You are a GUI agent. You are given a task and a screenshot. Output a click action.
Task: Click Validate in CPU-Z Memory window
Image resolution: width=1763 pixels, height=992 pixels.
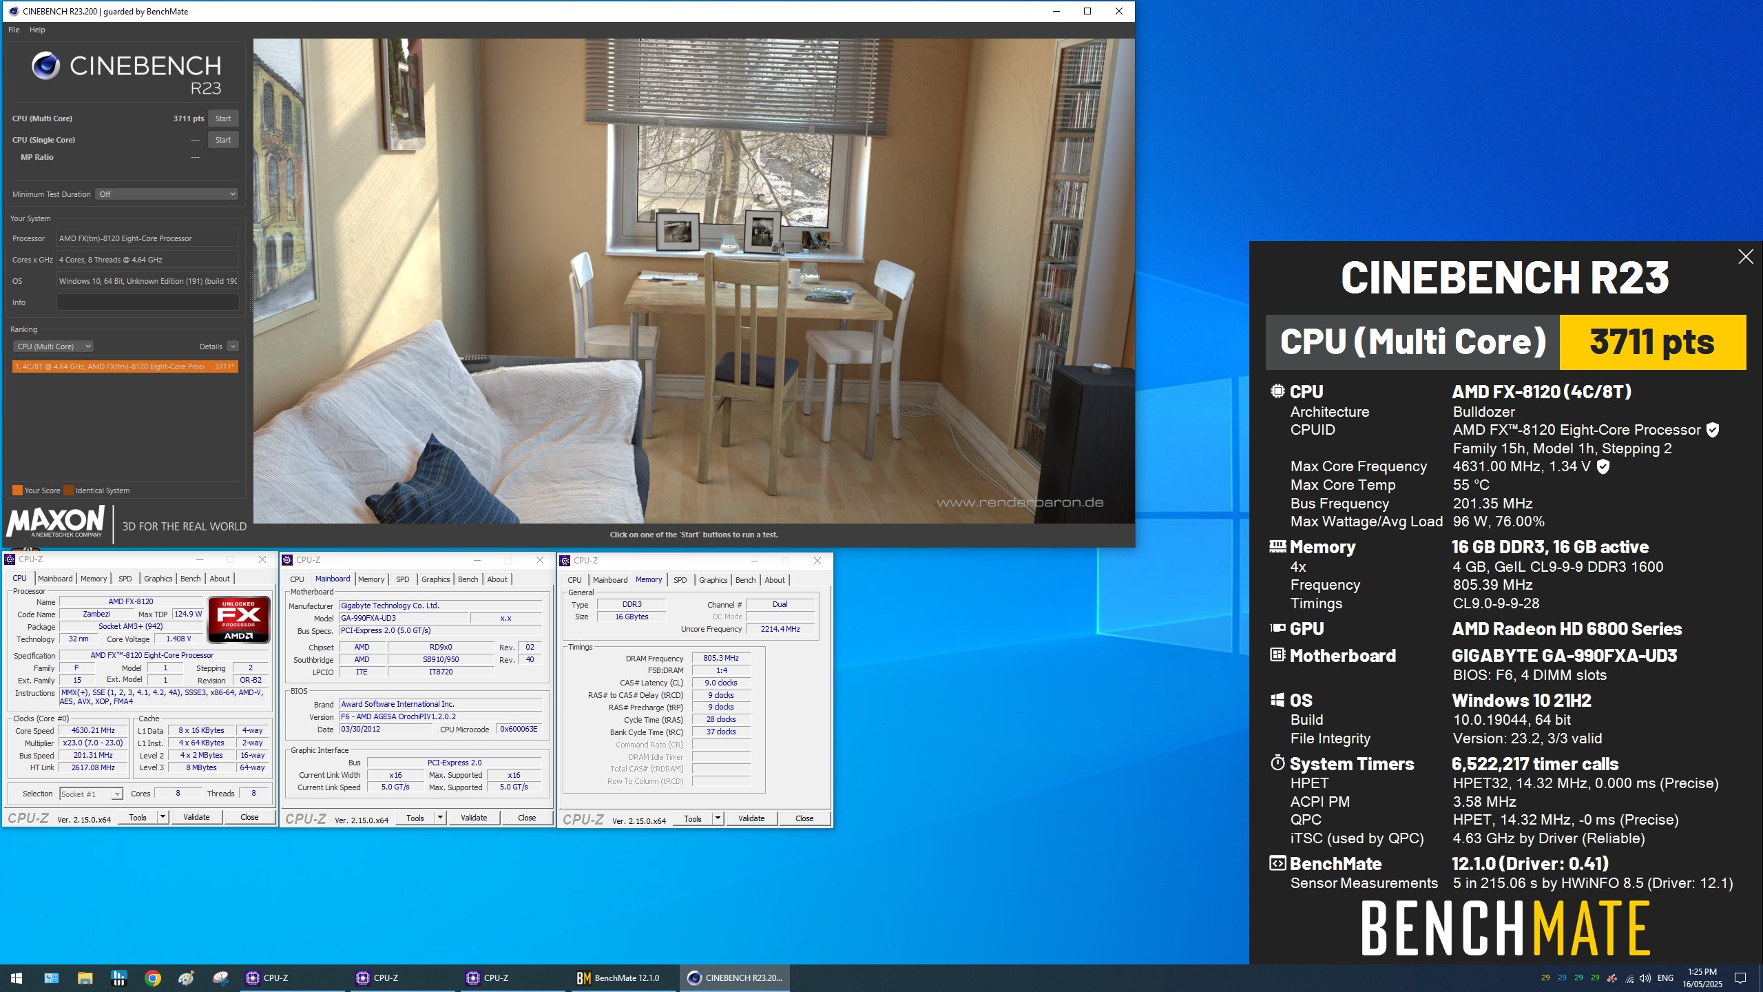751,818
